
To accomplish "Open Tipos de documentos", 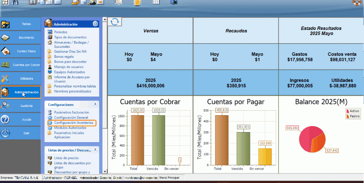I will [x=70, y=37].
